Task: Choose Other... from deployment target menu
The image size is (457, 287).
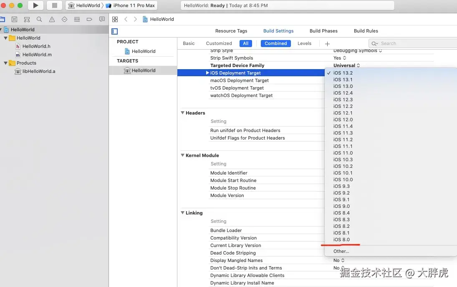Action: pos(341,251)
